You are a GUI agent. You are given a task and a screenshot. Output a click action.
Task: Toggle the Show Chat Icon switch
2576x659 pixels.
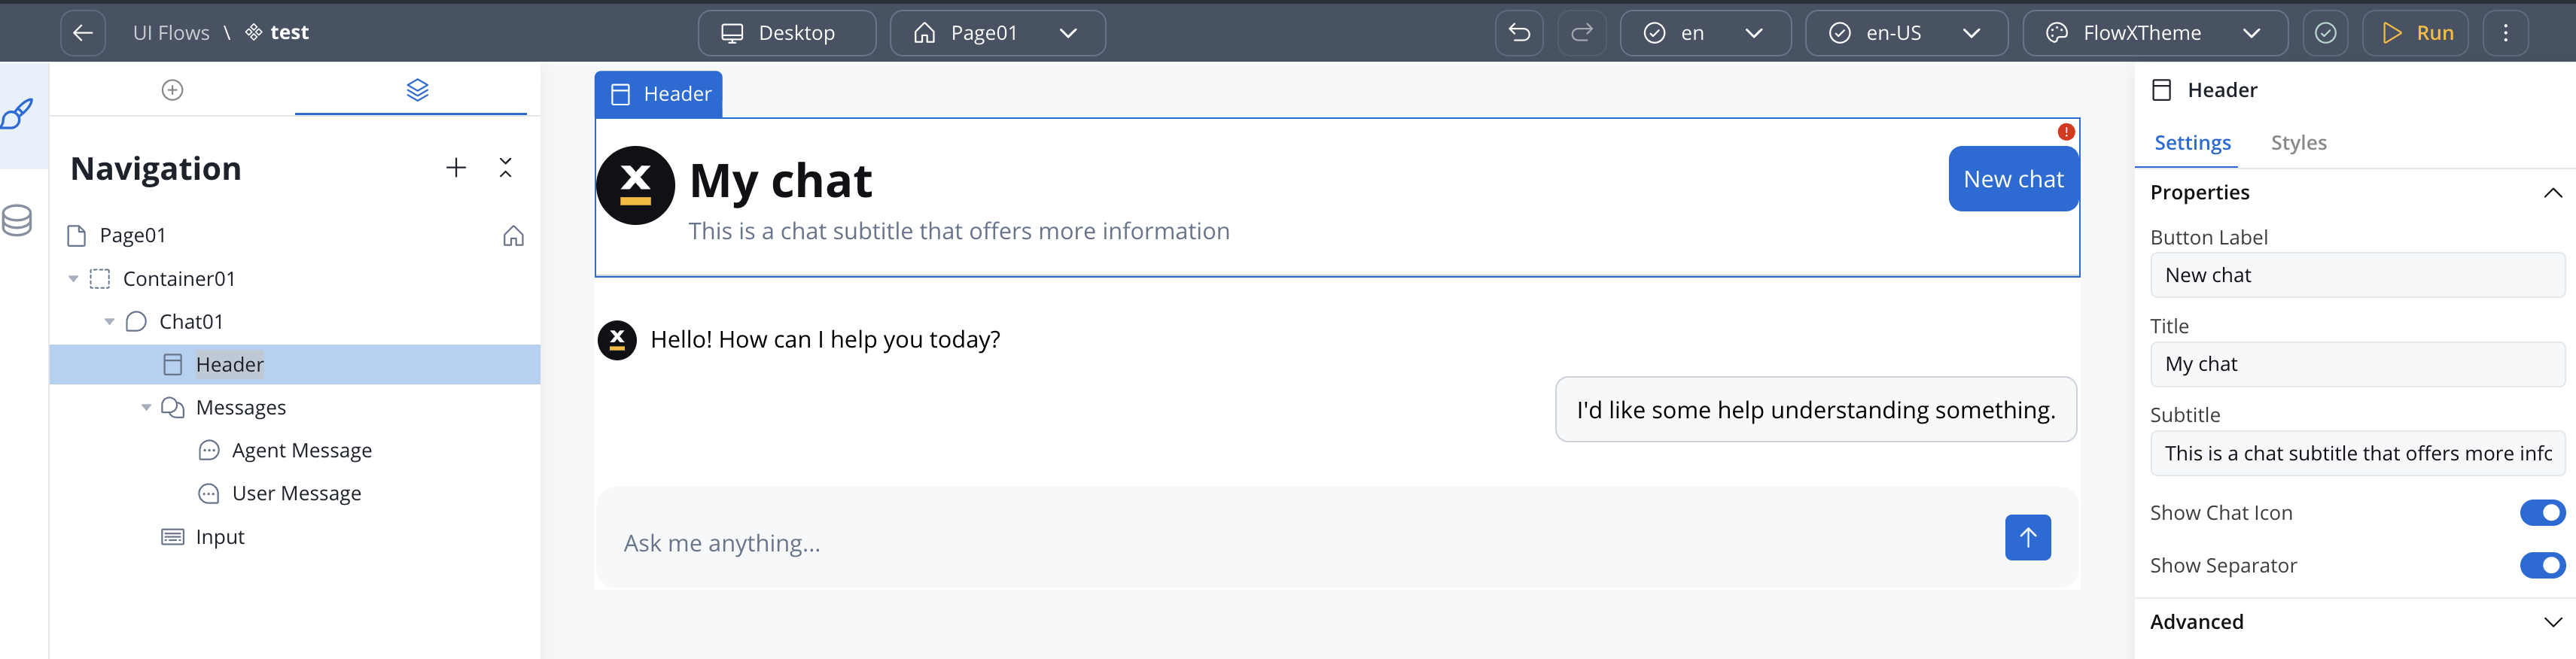tap(2541, 513)
